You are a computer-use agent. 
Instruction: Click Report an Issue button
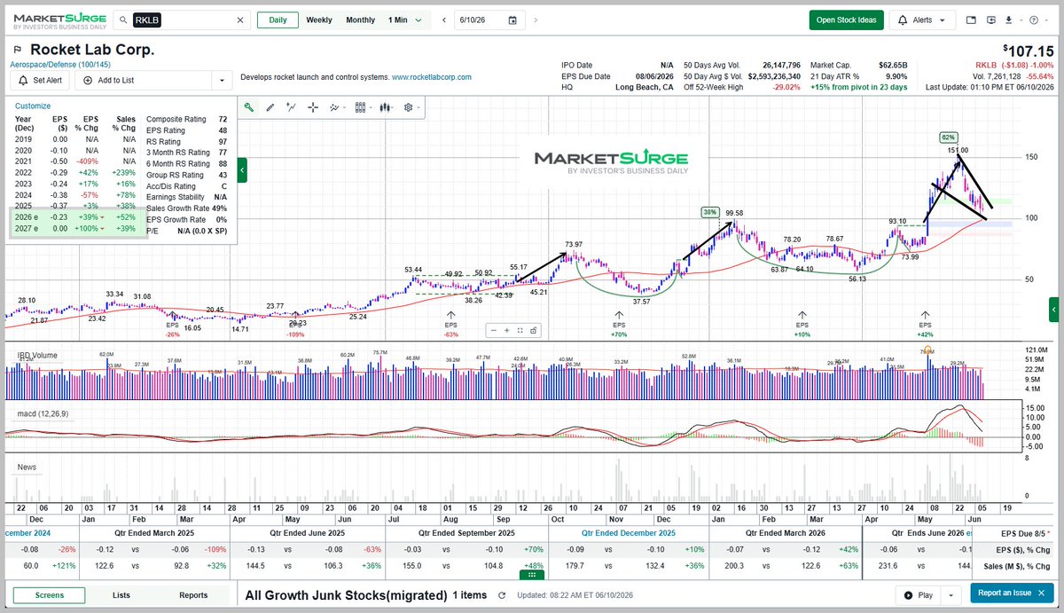[1013, 594]
